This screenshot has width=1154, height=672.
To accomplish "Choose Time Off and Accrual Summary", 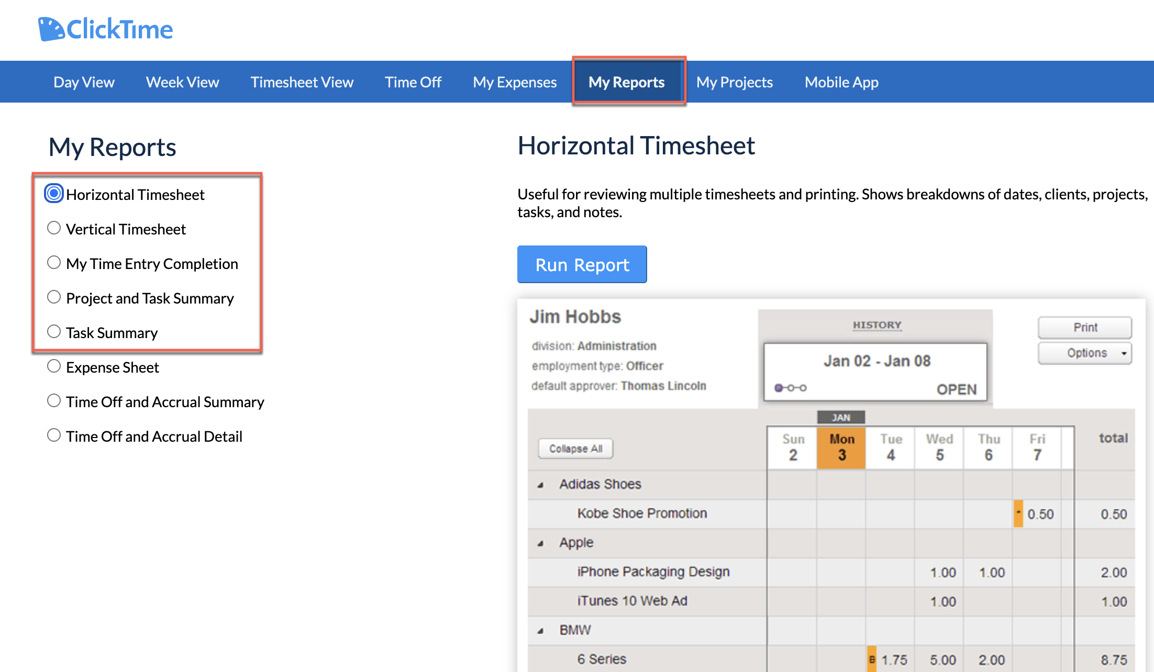I will tap(54, 401).
